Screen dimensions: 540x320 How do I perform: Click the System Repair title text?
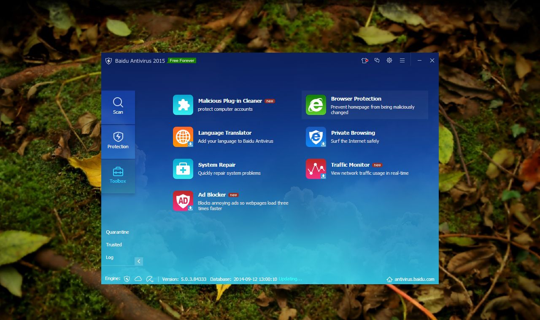[x=217, y=165]
